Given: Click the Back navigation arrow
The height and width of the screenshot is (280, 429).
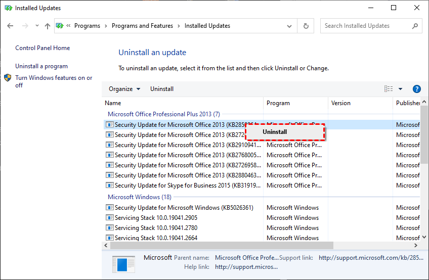Looking at the screenshot, I should coord(11,26).
